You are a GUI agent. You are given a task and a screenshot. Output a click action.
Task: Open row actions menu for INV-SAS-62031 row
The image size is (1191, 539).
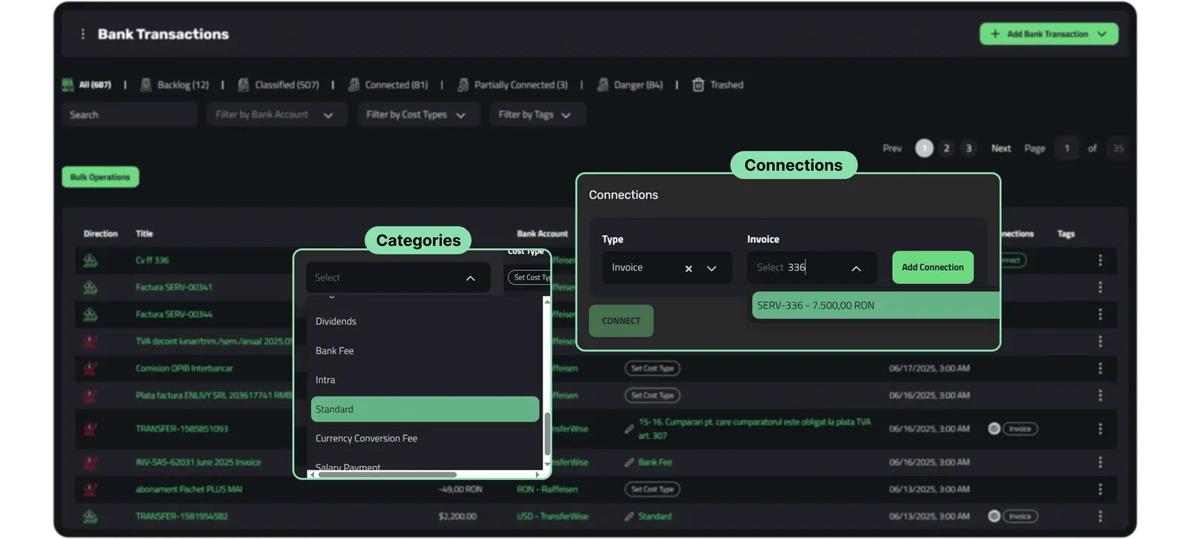pos(1100,462)
